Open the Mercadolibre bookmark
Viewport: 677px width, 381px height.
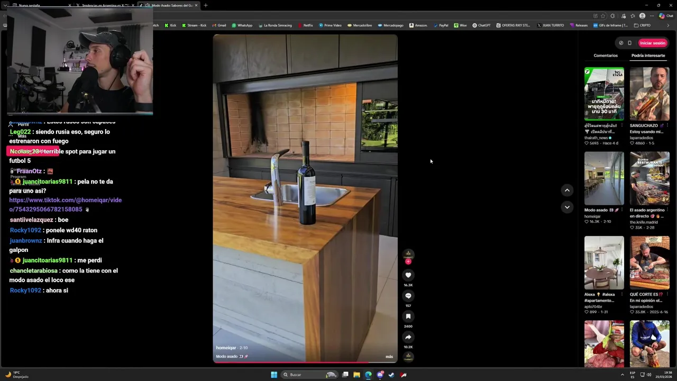click(x=360, y=25)
